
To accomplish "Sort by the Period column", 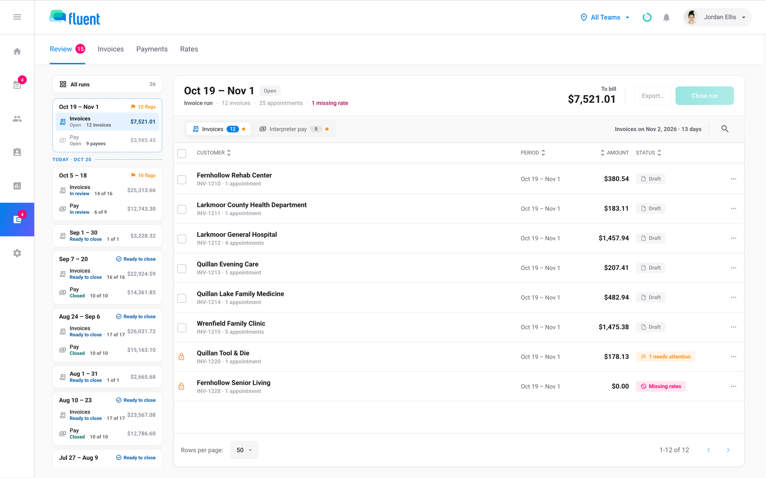I will click(533, 153).
